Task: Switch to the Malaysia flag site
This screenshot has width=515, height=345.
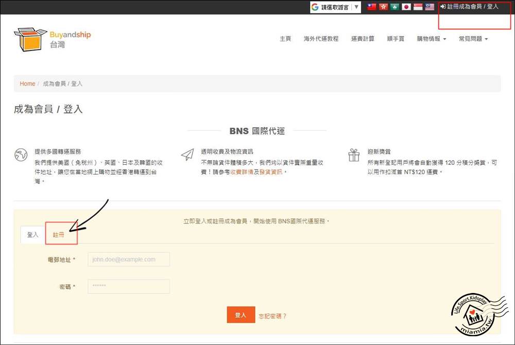Action: click(430, 7)
